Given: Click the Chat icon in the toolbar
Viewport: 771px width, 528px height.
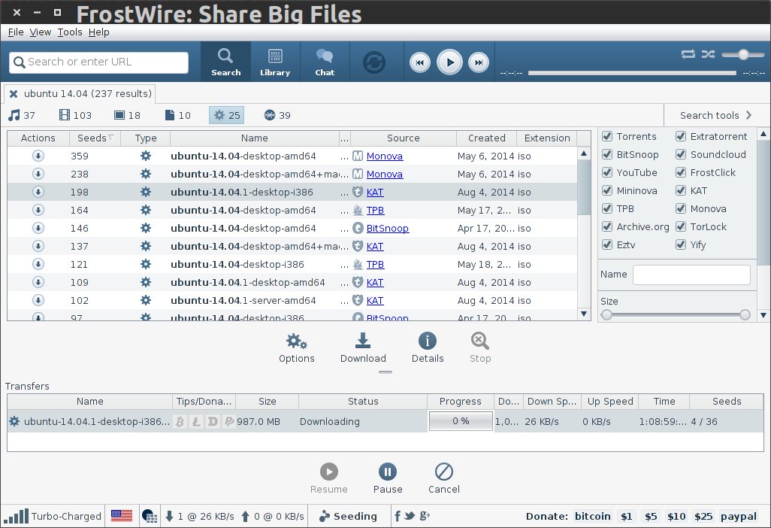Looking at the screenshot, I should coord(325,62).
